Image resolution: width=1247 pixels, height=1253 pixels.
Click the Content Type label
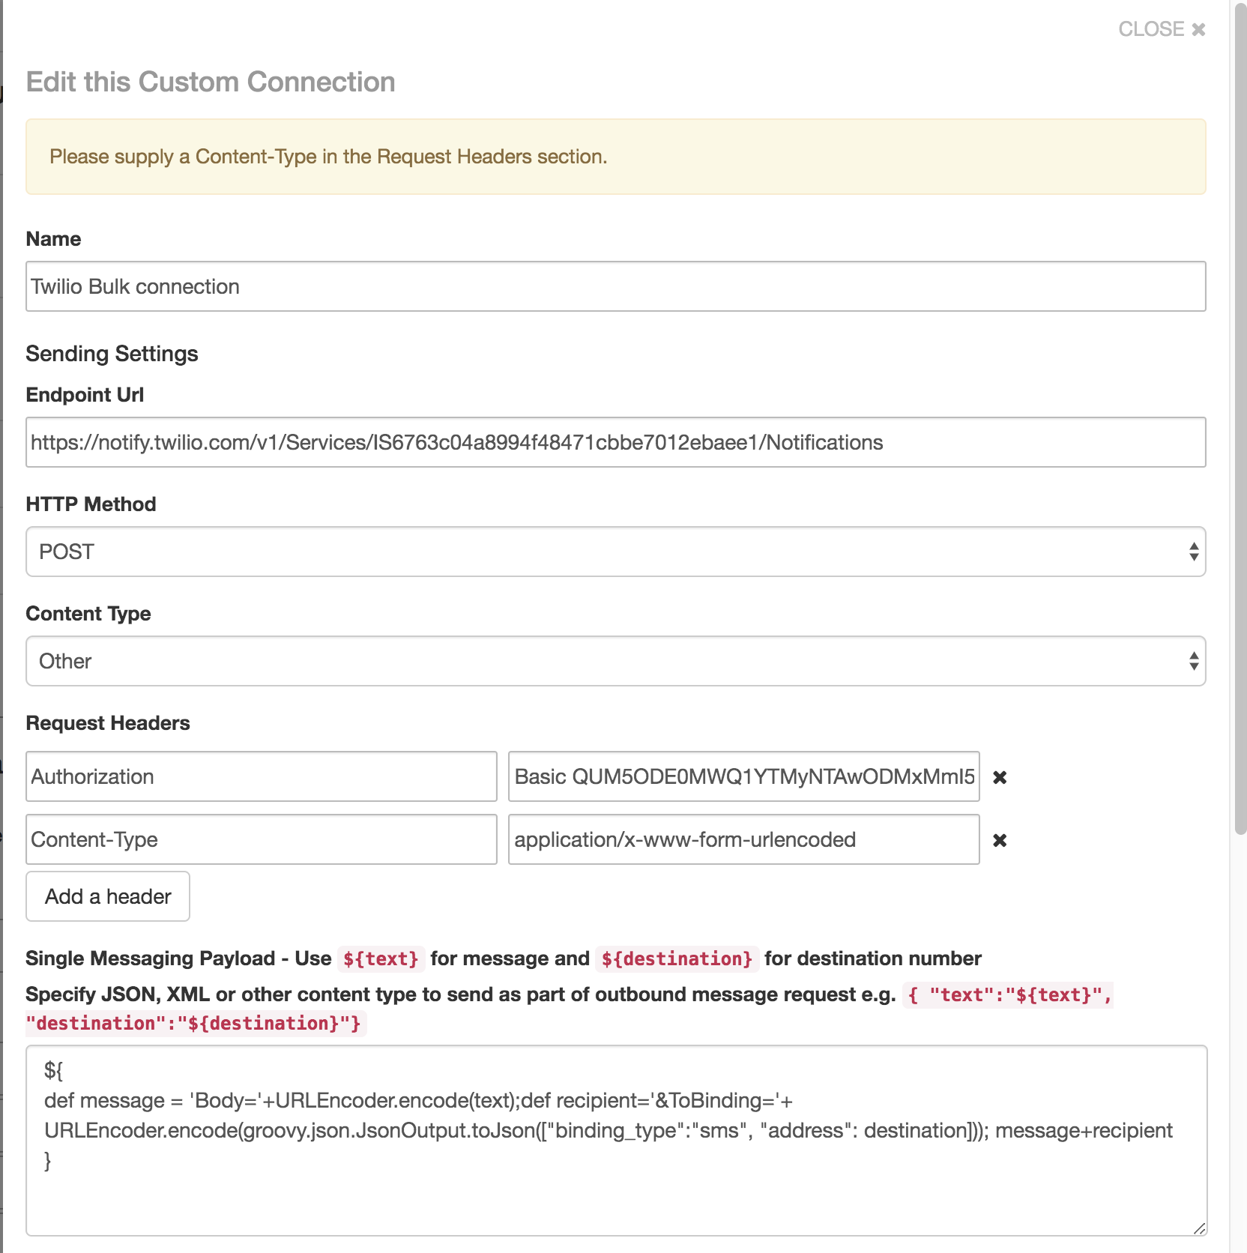click(x=88, y=614)
